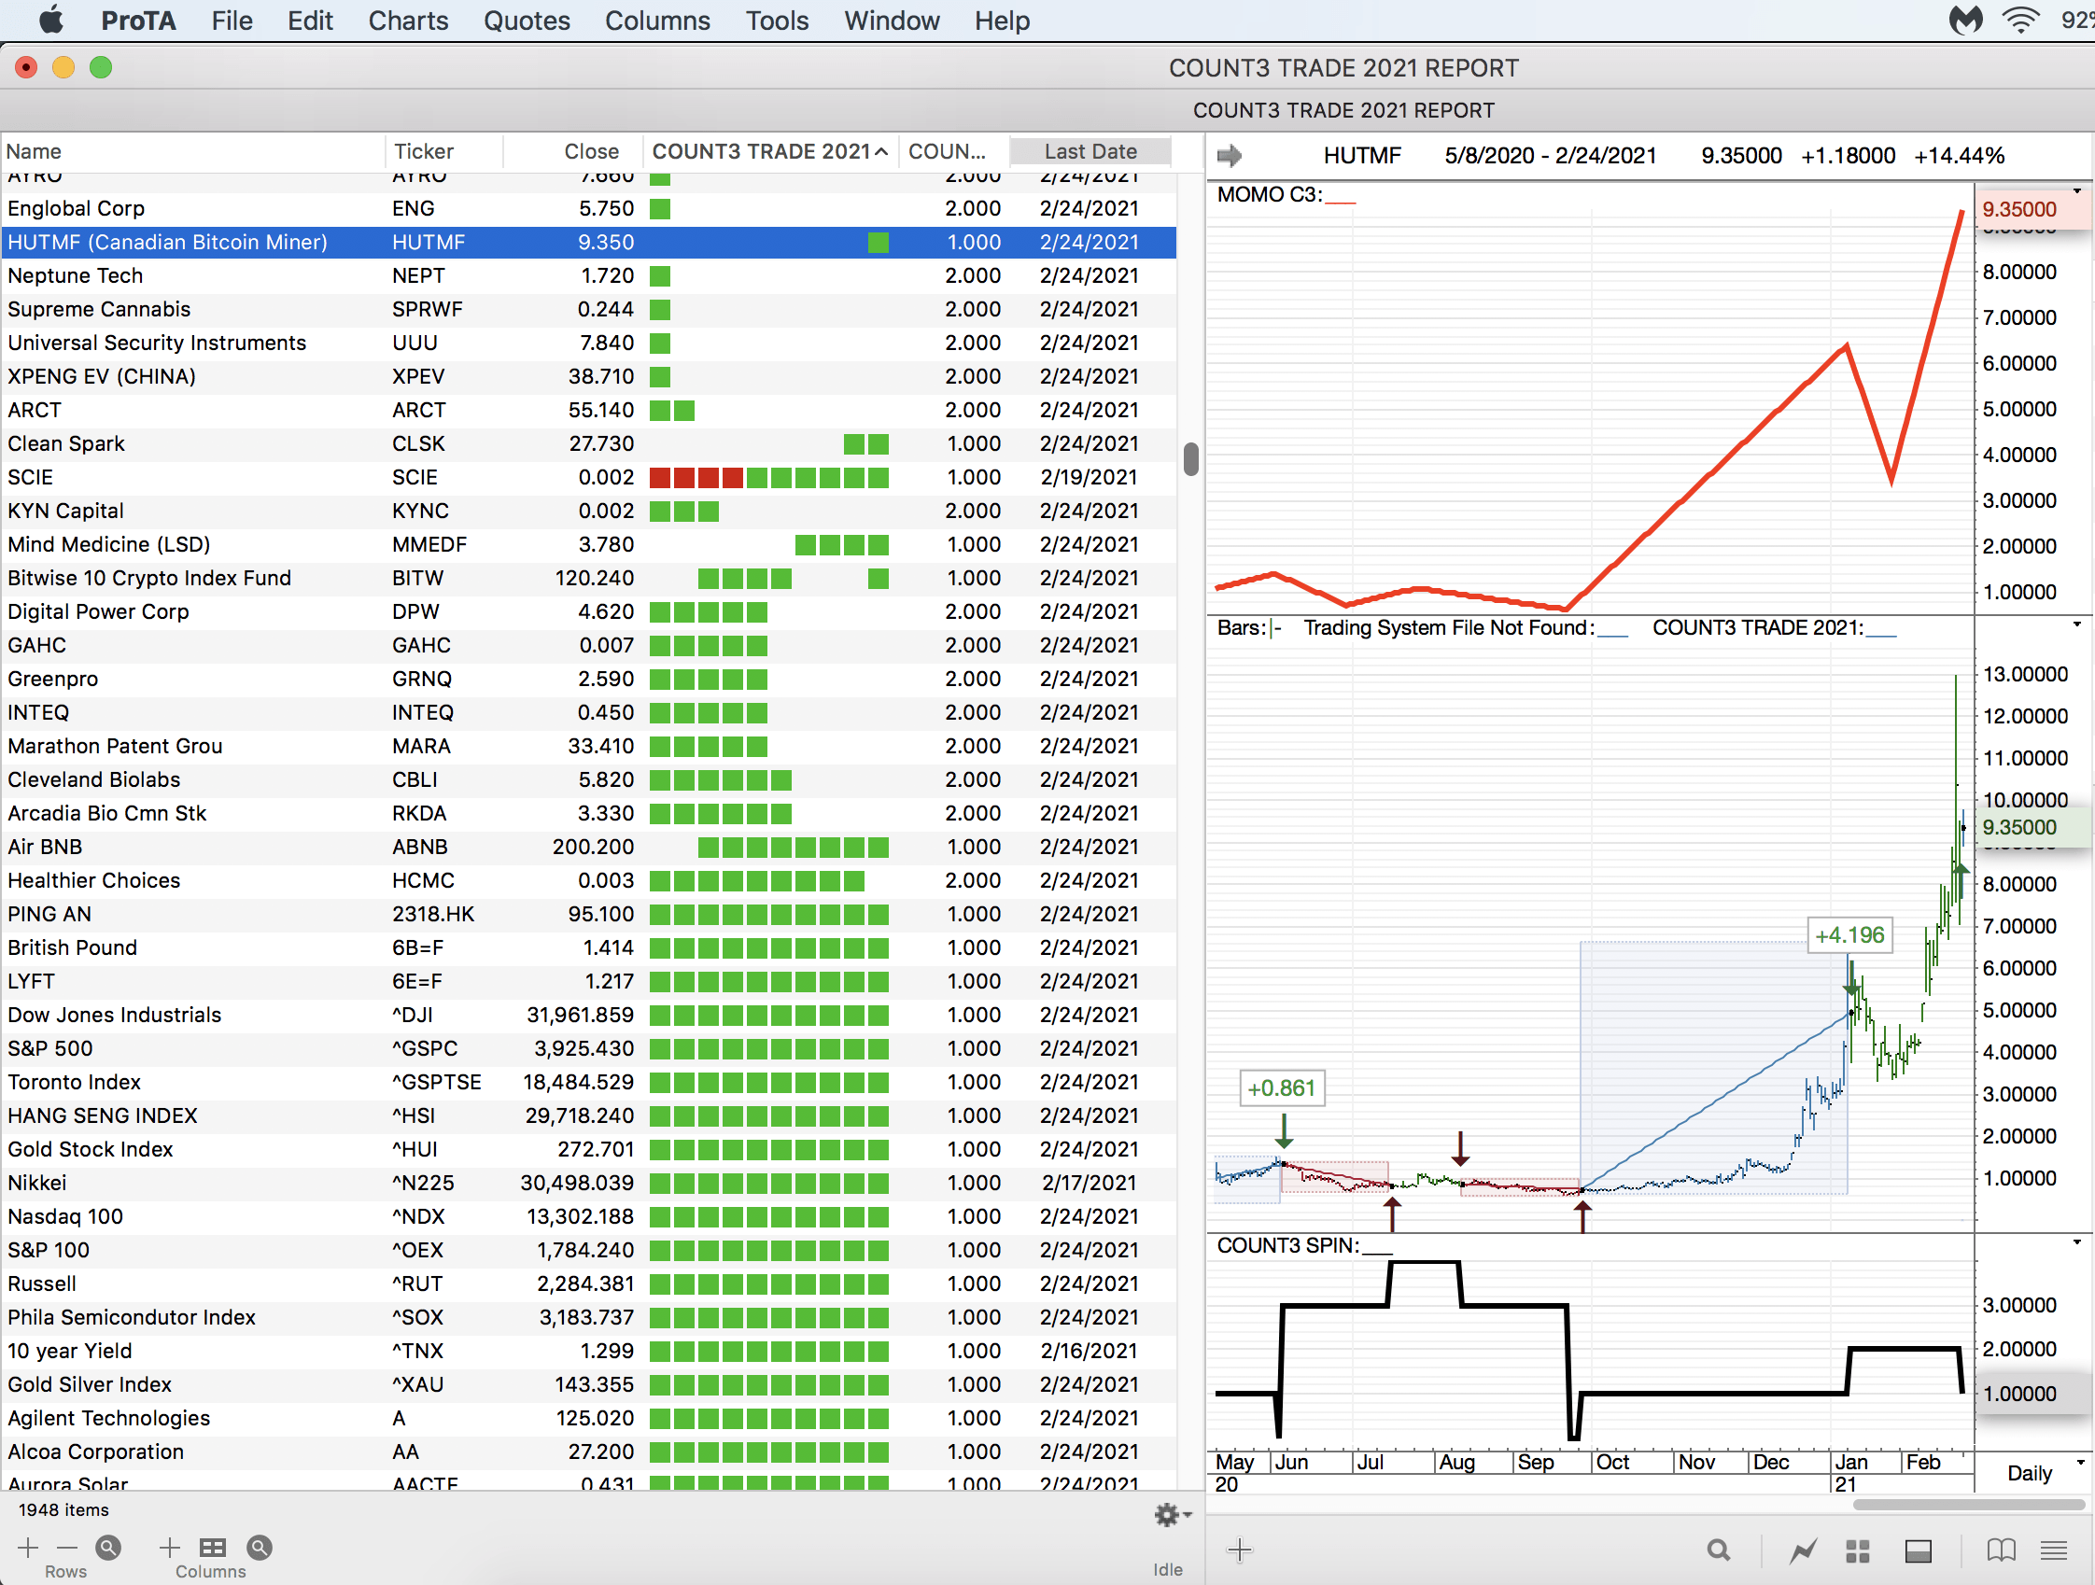This screenshot has height=1585, width=2095.
Task: Open the Window menu
Action: (892, 20)
